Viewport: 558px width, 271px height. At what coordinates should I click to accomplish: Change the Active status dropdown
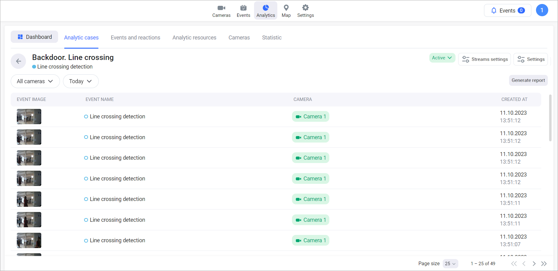click(x=442, y=58)
